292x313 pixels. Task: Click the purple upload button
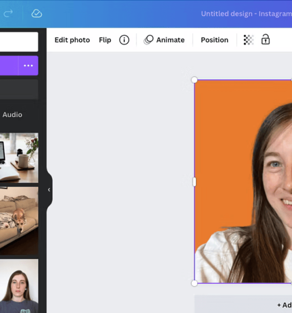click(x=9, y=66)
